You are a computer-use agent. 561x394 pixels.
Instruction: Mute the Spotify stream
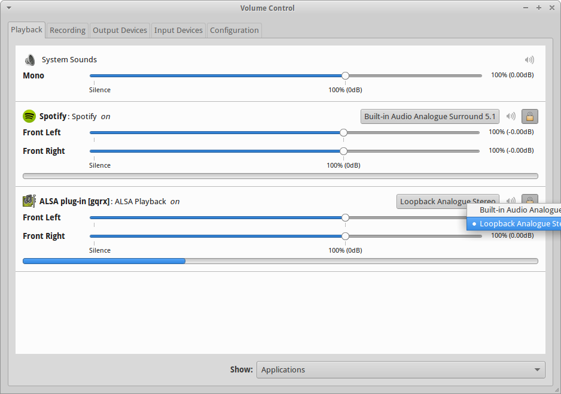(511, 116)
